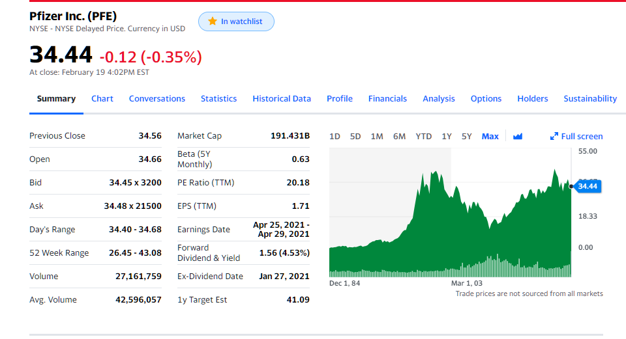Open the chart type area icon
Image resolution: width=626 pixels, height=339 pixels.
(517, 136)
